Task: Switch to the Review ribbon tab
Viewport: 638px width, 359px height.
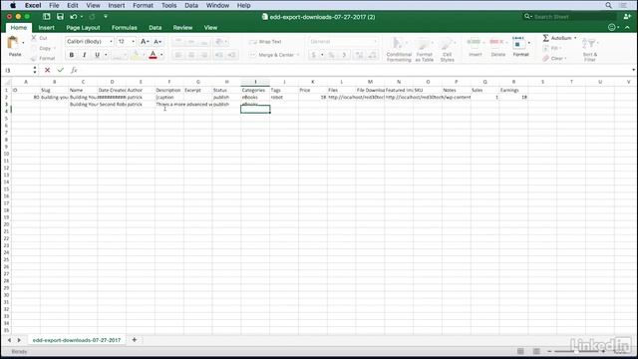Action: tap(182, 27)
